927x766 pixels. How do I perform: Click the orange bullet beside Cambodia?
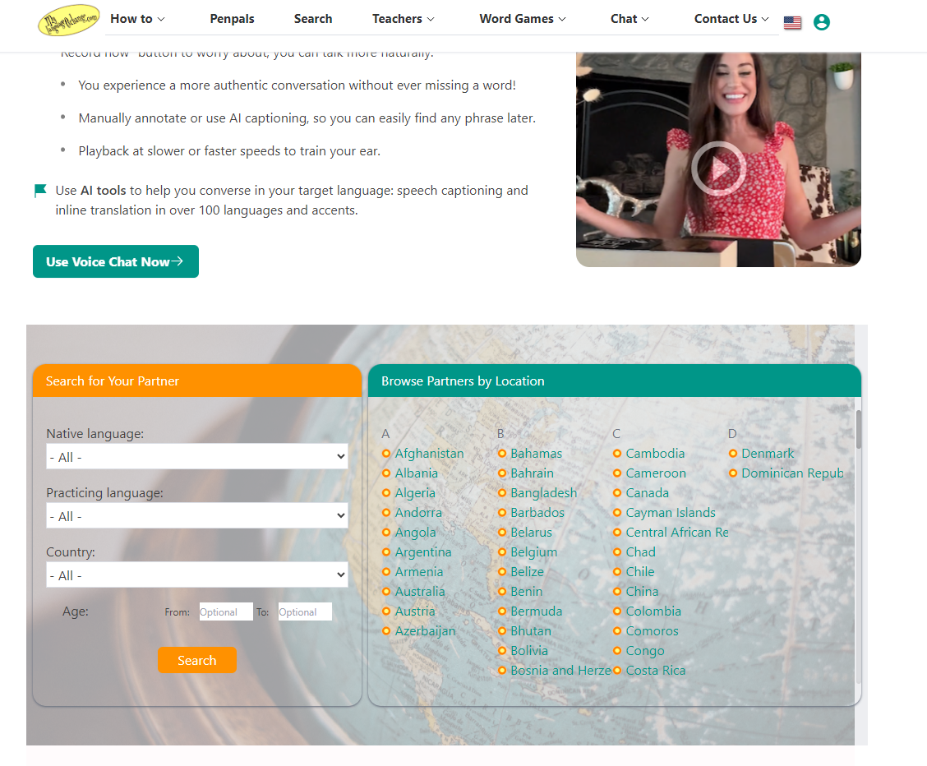617,454
